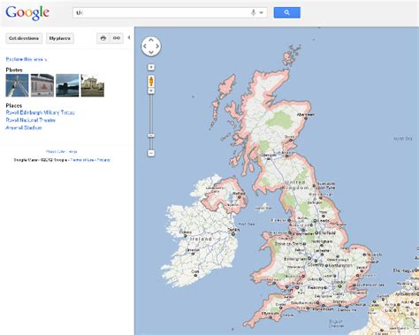Open My places
The width and height of the screenshot is (419, 335).
tap(60, 38)
